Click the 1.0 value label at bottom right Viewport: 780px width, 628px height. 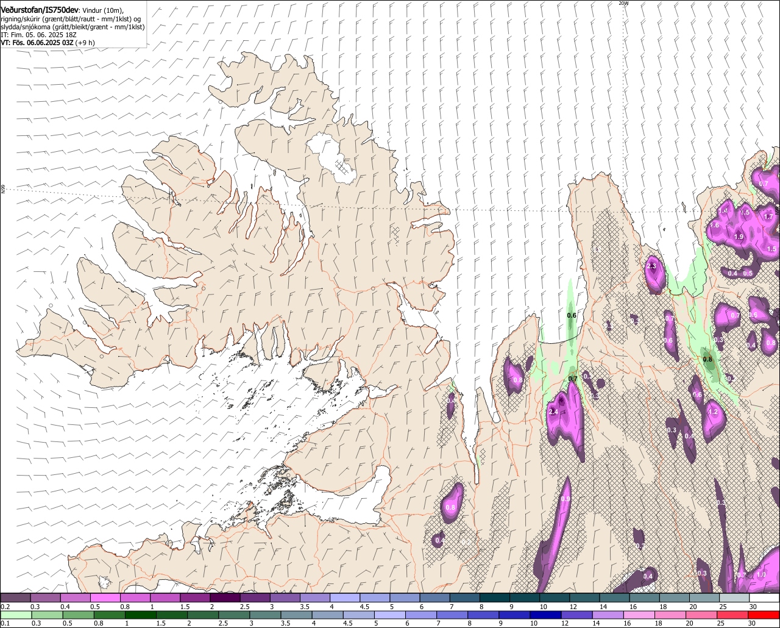(761, 574)
